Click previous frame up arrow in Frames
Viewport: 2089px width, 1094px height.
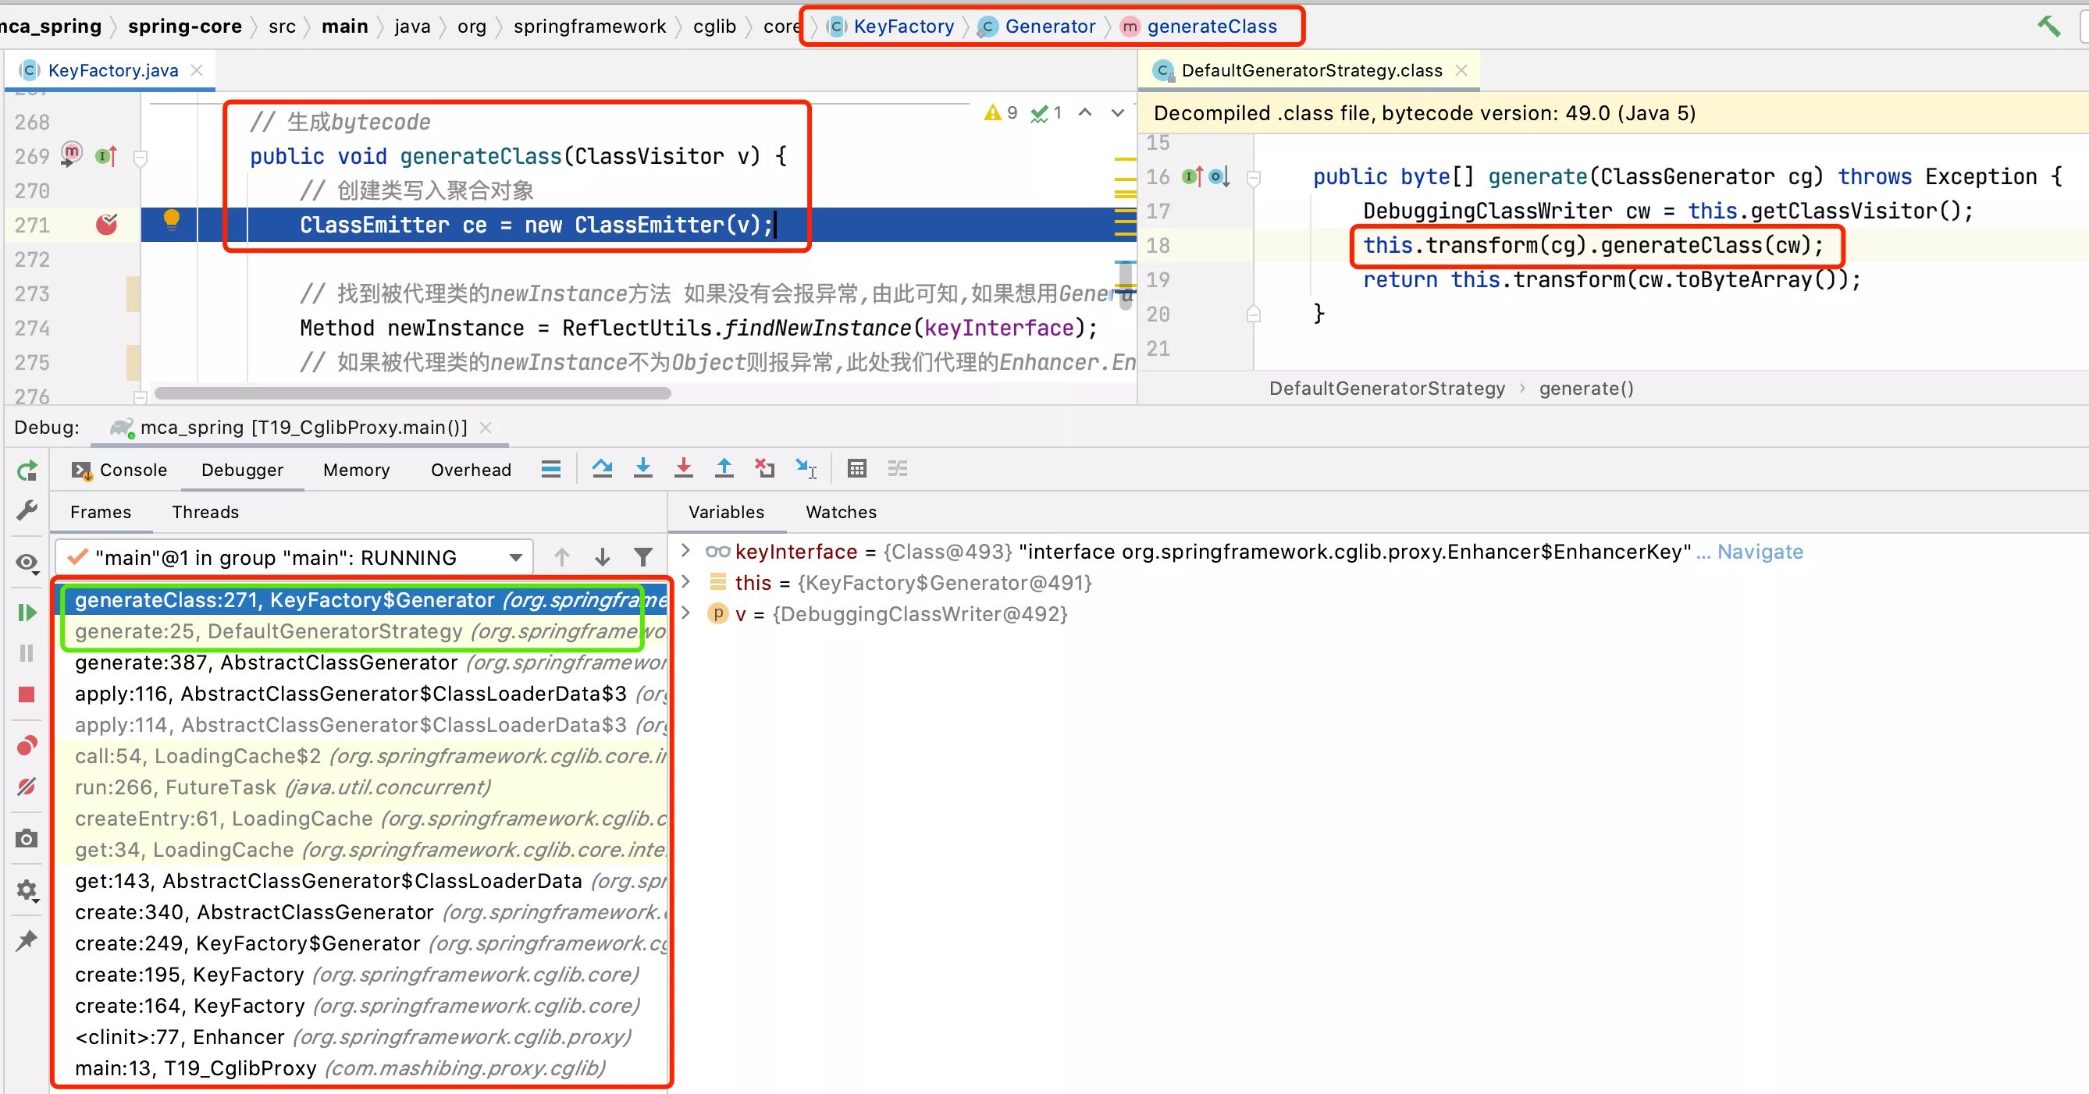tap(561, 556)
